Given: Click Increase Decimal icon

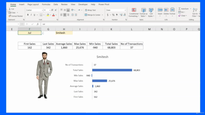Looking at the screenshot, I should tap(121, 15).
